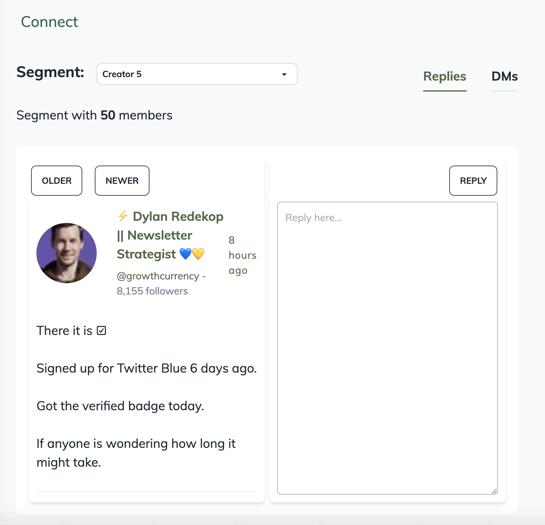545x525 pixels.
Task: Open Dylan Redekop's profile name link
Action: (x=178, y=217)
